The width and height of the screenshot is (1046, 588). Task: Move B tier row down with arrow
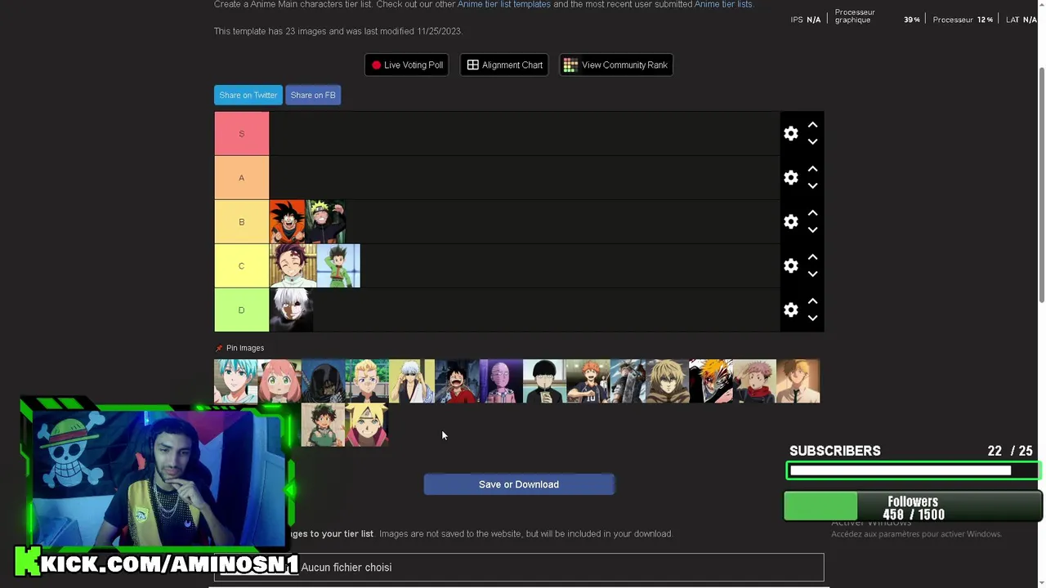pyautogui.click(x=812, y=229)
